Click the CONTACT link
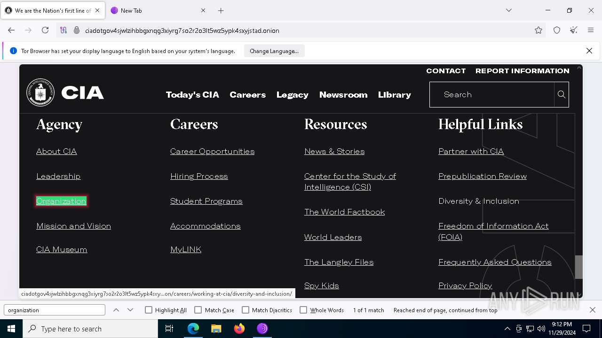 click(446, 71)
